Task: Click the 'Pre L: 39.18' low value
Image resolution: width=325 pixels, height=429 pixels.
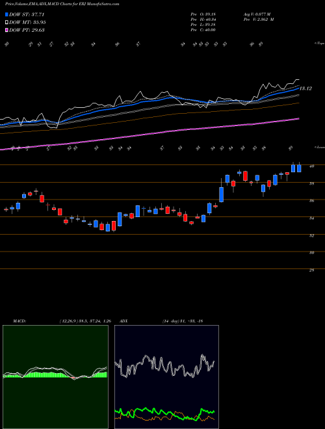Action: pyautogui.click(x=203, y=25)
